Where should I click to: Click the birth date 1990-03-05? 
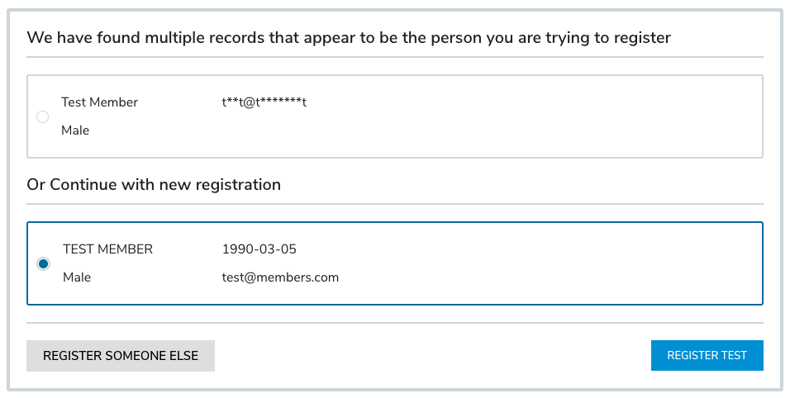(x=259, y=249)
